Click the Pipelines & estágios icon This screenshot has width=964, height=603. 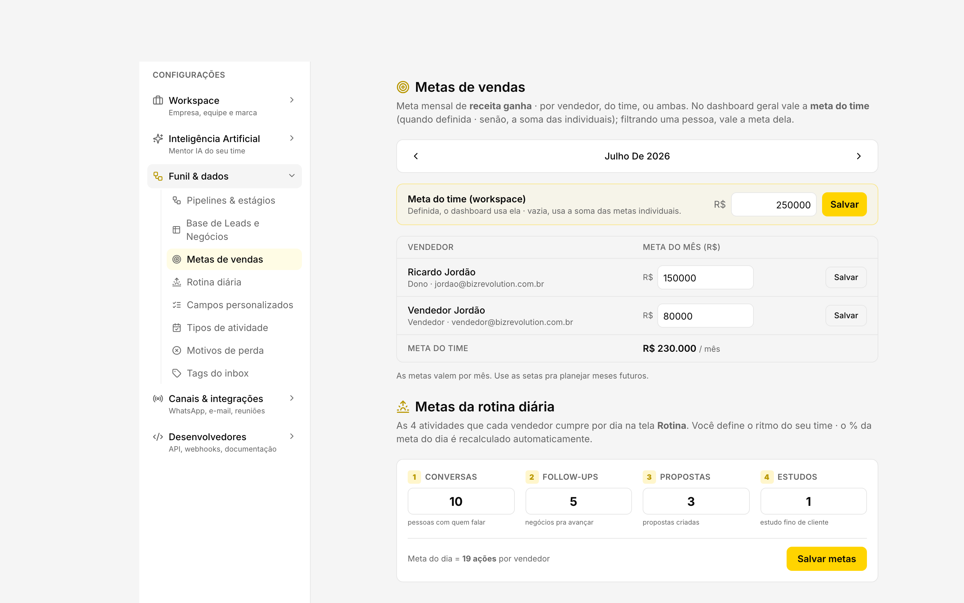point(176,200)
